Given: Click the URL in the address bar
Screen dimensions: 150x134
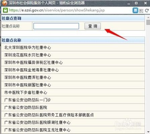Looking at the screenshot, I should tap(57, 10).
